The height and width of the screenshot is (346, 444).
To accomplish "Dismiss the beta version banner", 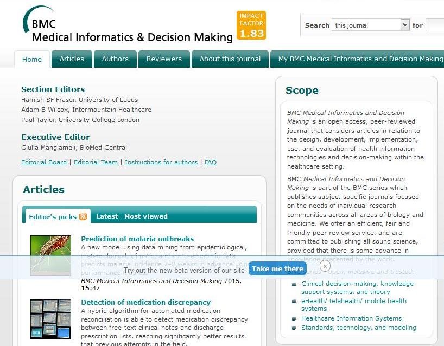I will coord(325,266).
